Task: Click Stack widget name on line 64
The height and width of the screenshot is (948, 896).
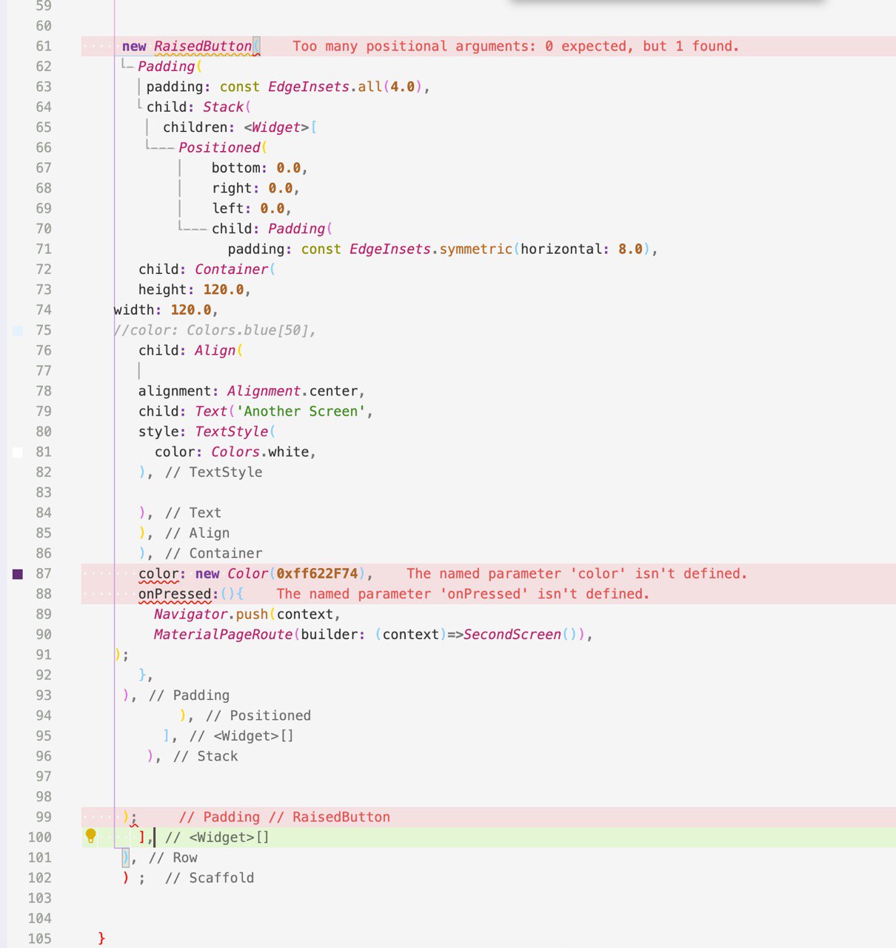Action: (224, 107)
